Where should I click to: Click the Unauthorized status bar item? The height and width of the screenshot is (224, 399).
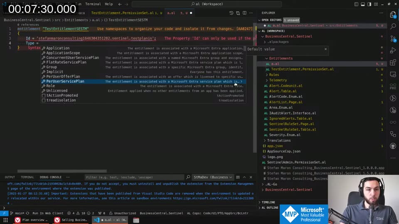pyautogui.click(x=122, y=213)
